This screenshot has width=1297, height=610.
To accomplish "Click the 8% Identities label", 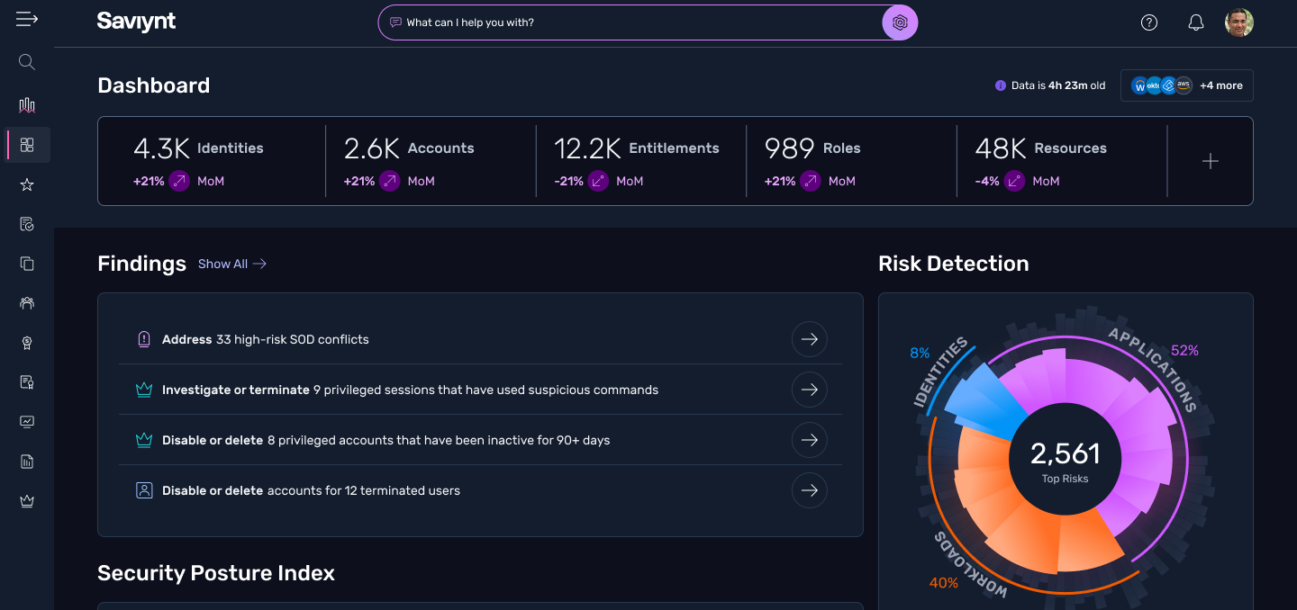I will point(920,354).
